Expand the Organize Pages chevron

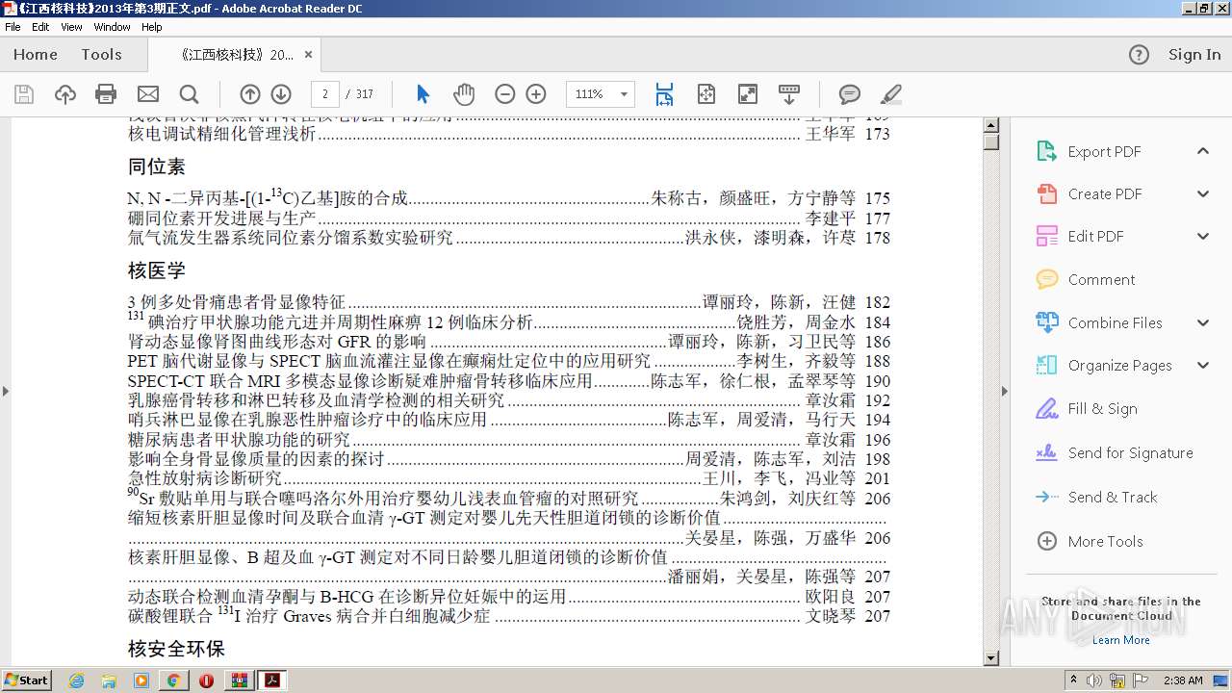[1203, 365]
